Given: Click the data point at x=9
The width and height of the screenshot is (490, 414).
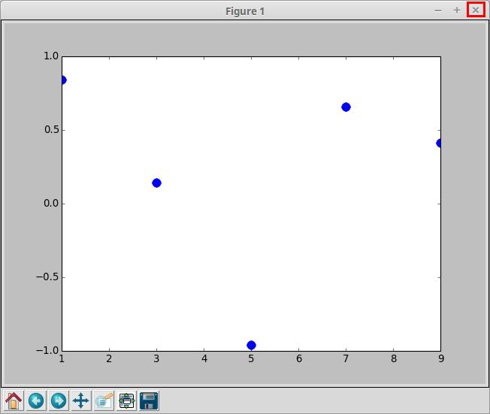Looking at the screenshot, I should pos(440,143).
